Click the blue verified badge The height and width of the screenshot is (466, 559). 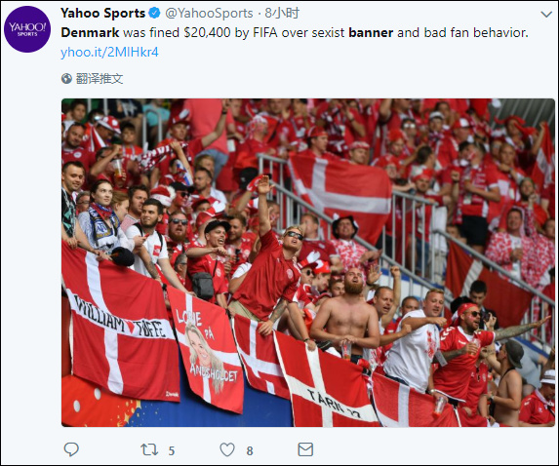pos(154,14)
